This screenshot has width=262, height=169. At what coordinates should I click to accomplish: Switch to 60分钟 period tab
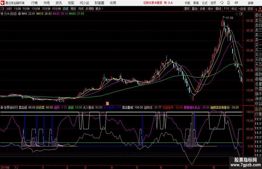click(56, 9)
